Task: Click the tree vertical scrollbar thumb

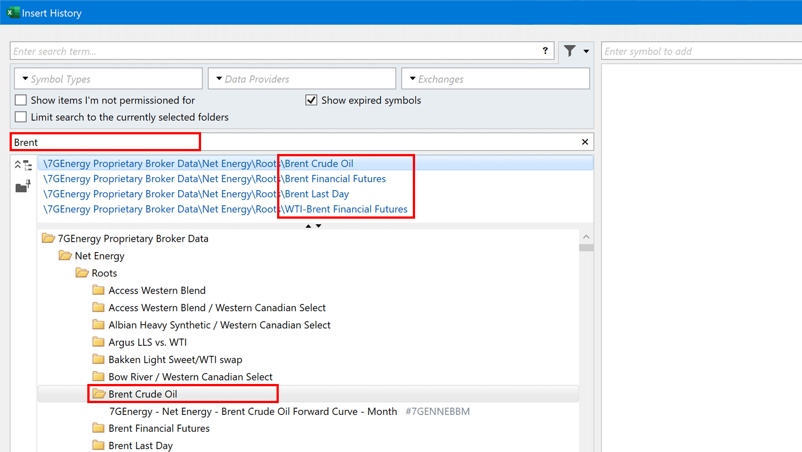Action: click(586, 247)
